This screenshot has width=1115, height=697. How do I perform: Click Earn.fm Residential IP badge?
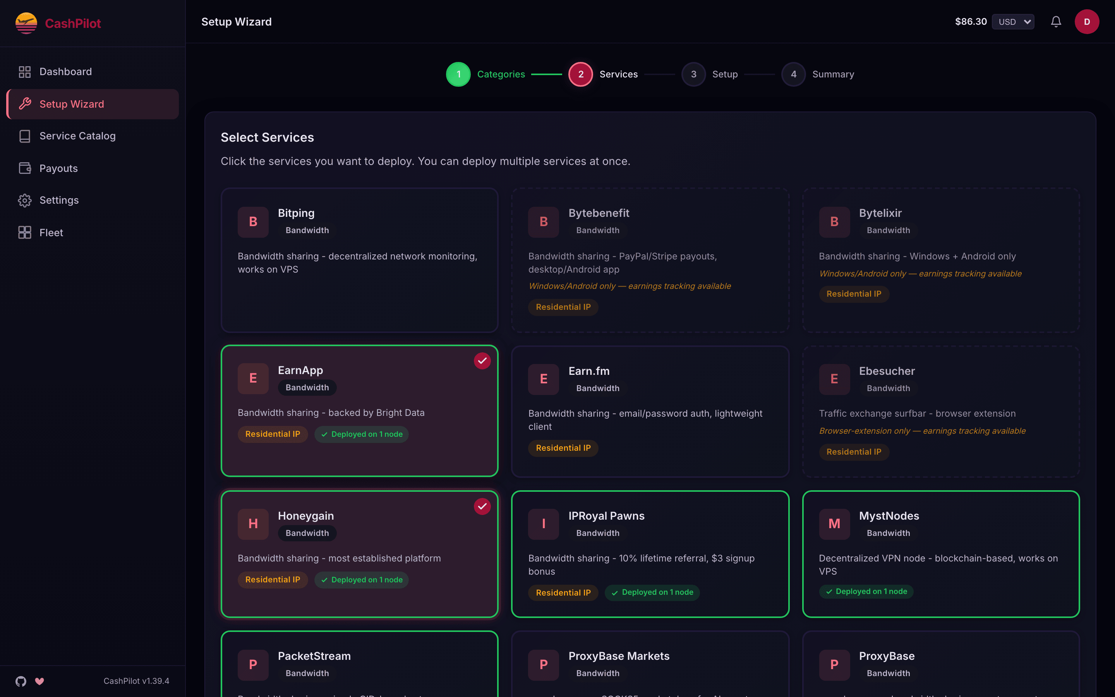point(563,448)
